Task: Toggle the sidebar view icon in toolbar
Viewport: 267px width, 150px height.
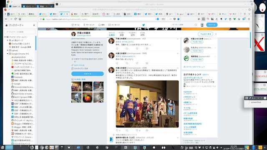Action: click(x=203, y=19)
